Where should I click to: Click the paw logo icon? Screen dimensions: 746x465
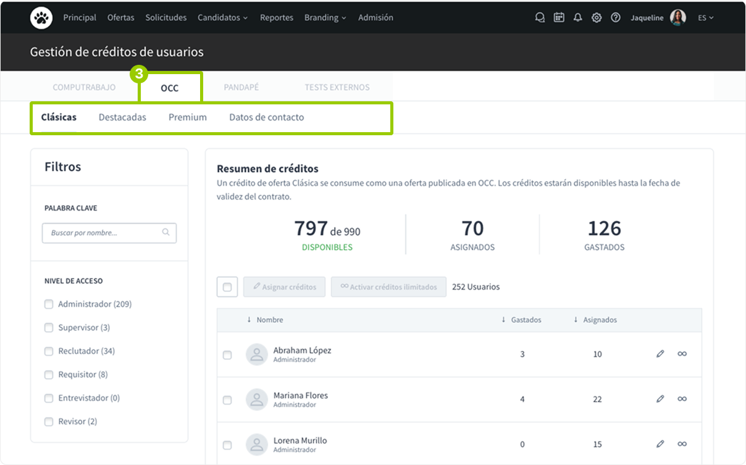[41, 18]
